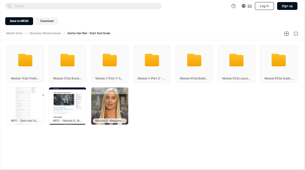Open the Module 1%3a Findin... folder icon
The height and width of the screenshot is (170, 305).
tap(25, 60)
